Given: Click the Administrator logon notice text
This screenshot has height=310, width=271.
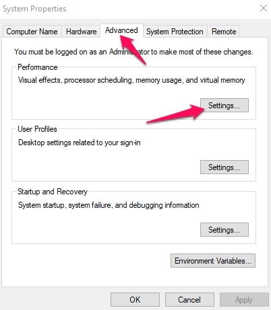Looking at the screenshot, I should (x=133, y=52).
